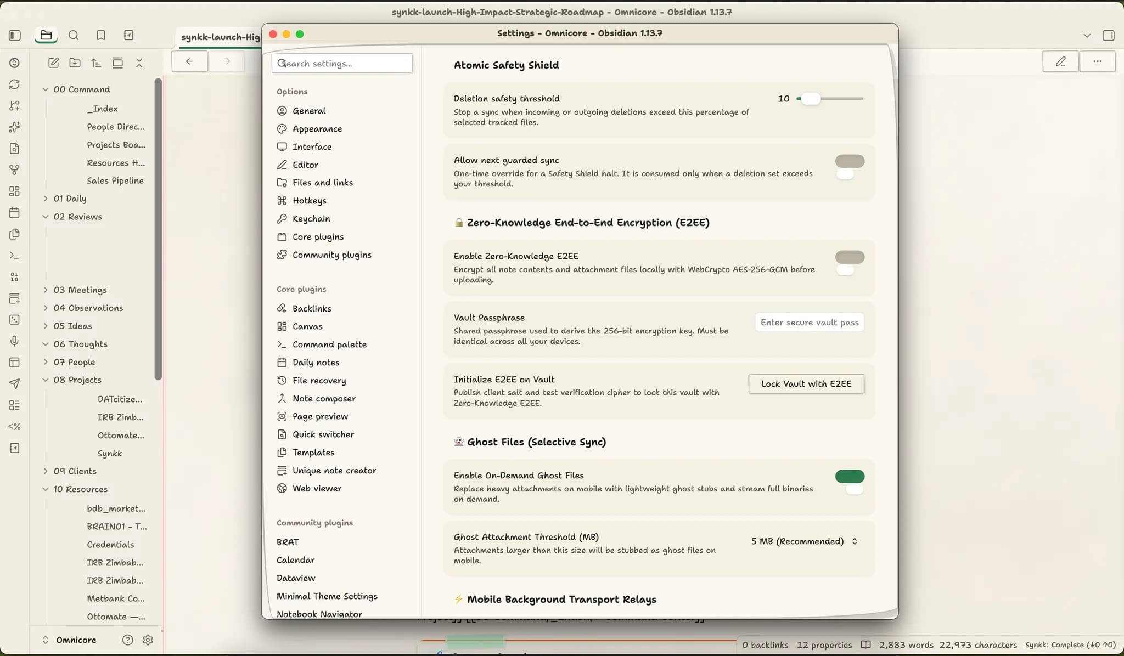Screen dimensions: 1124x656
Task: Click the binary digits ribbon icon
Action: pyautogui.click(x=15, y=277)
